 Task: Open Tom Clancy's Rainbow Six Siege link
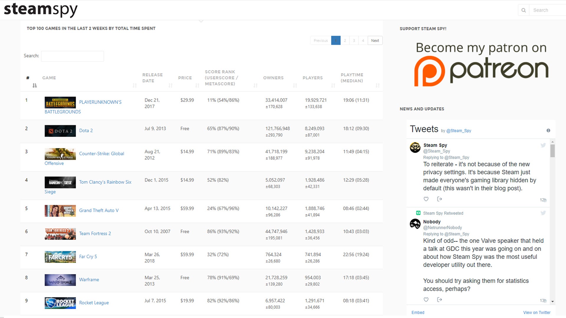pyautogui.click(x=105, y=182)
